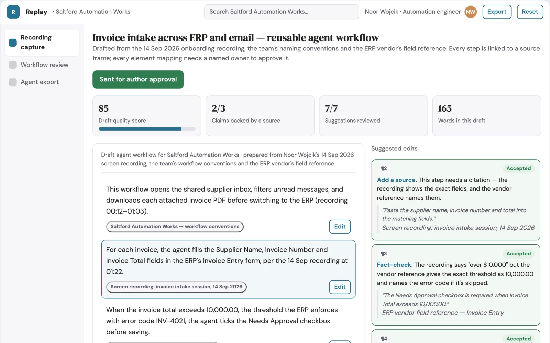Image resolution: width=550 pixels, height=343 pixels.
Task: Click the Accepted badge on ¶2
Action: pyautogui.click(x=518, y=168)
